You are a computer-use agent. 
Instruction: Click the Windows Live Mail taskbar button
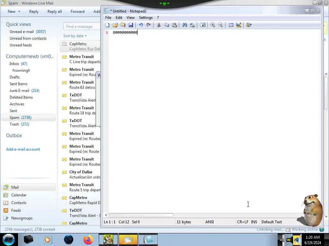128,240
